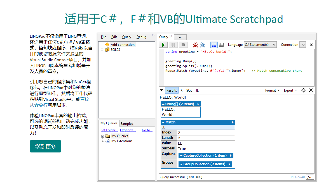Click the Index value cell in Match

tap(206, 133)
